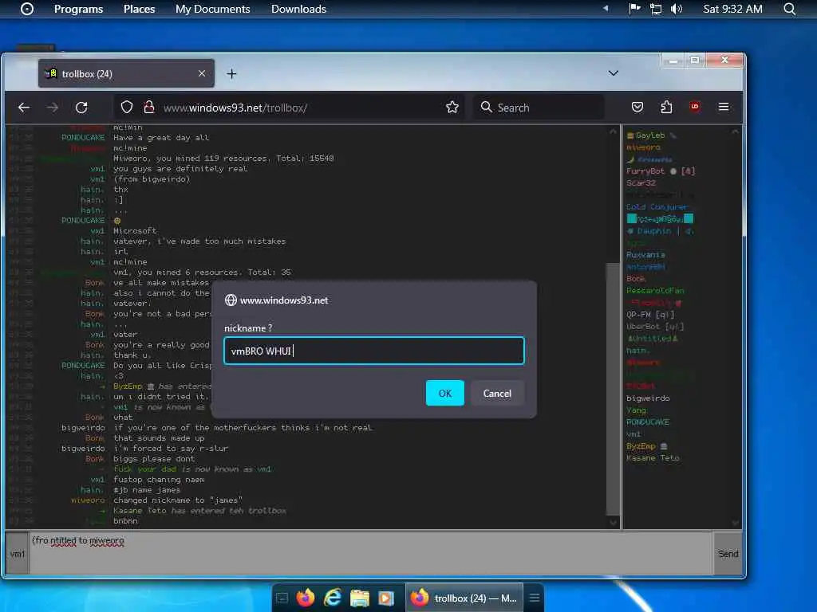Click the chat message input box
817x612 pixels.
(370, 553)
